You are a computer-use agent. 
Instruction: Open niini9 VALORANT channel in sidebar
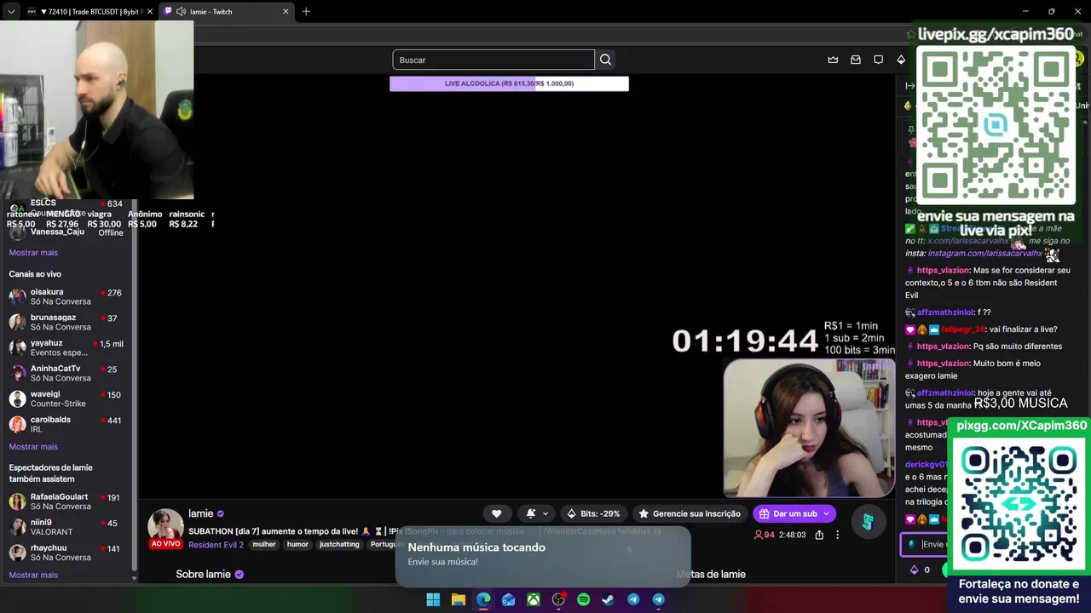(66, 527)
